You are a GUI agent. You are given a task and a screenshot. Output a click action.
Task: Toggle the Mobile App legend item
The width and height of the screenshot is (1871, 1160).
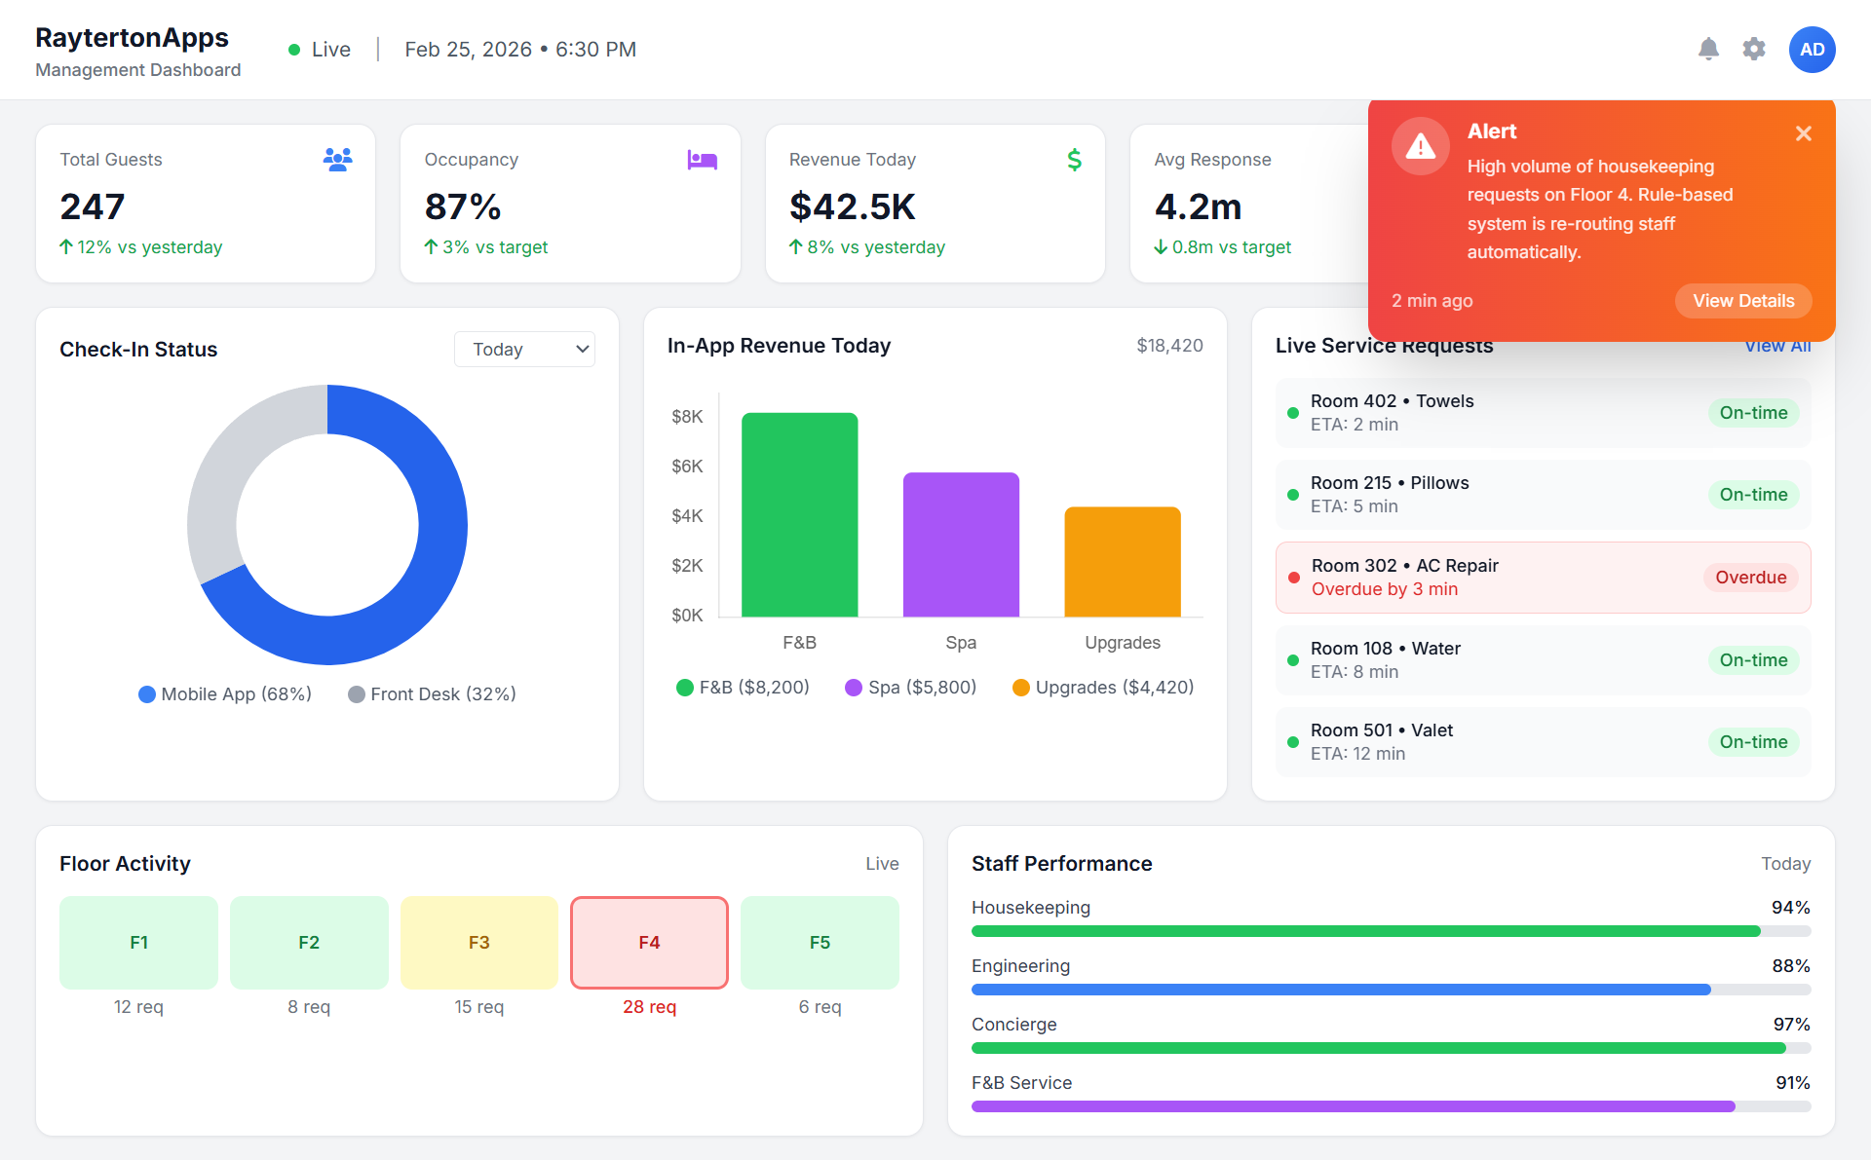[x=225, y=694]
